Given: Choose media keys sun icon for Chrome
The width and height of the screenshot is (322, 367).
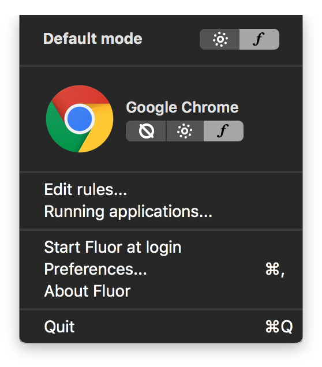Looking at the screenshot, I should coord(185,131).
